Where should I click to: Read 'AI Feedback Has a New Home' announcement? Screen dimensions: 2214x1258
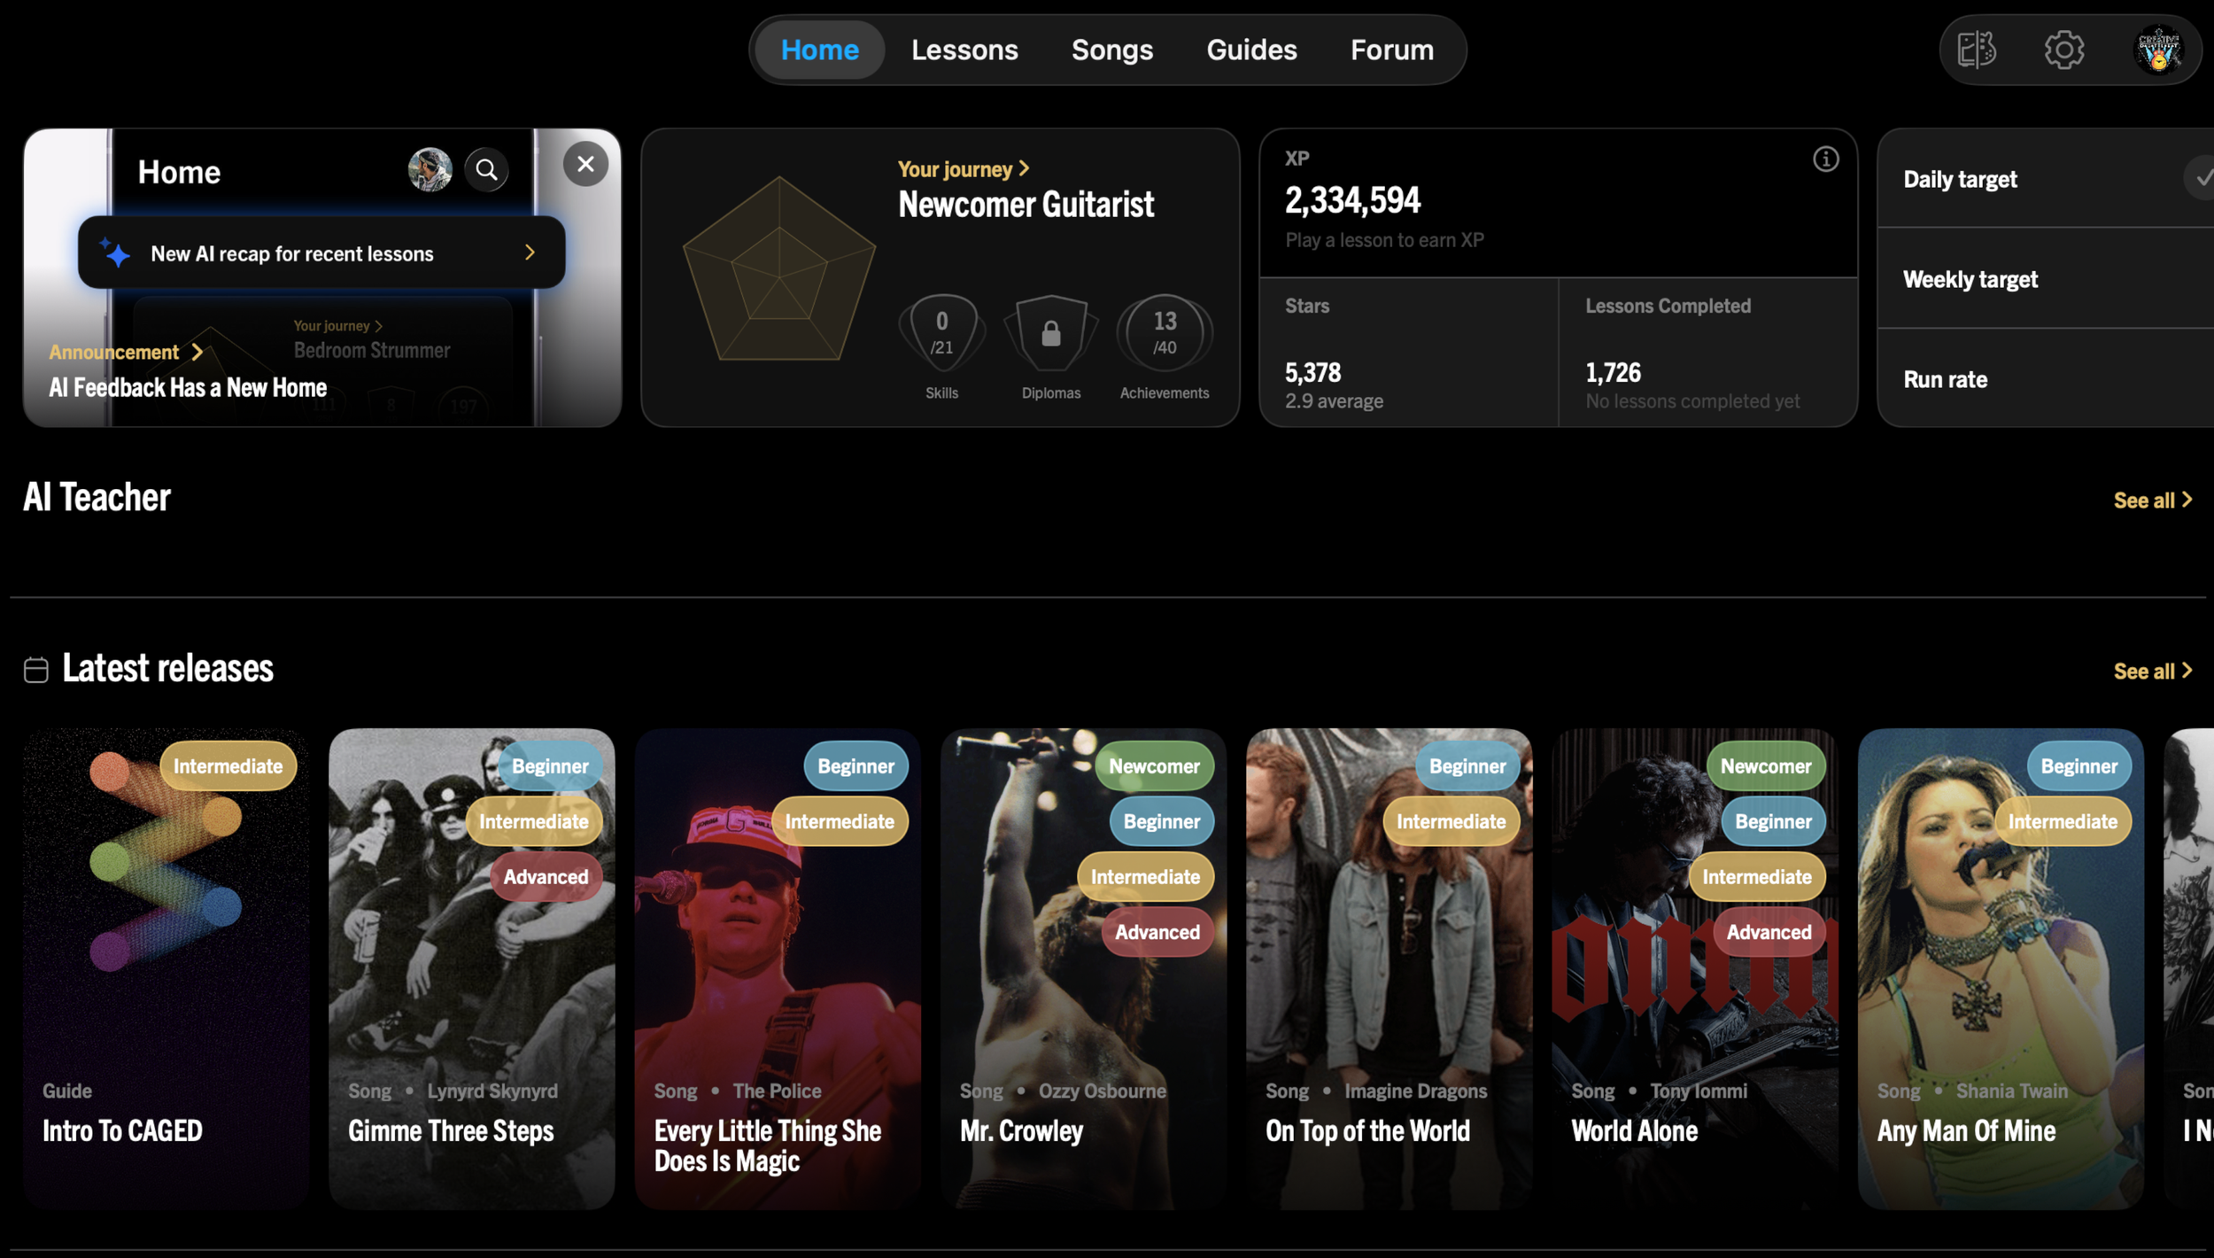click(188, 387)
